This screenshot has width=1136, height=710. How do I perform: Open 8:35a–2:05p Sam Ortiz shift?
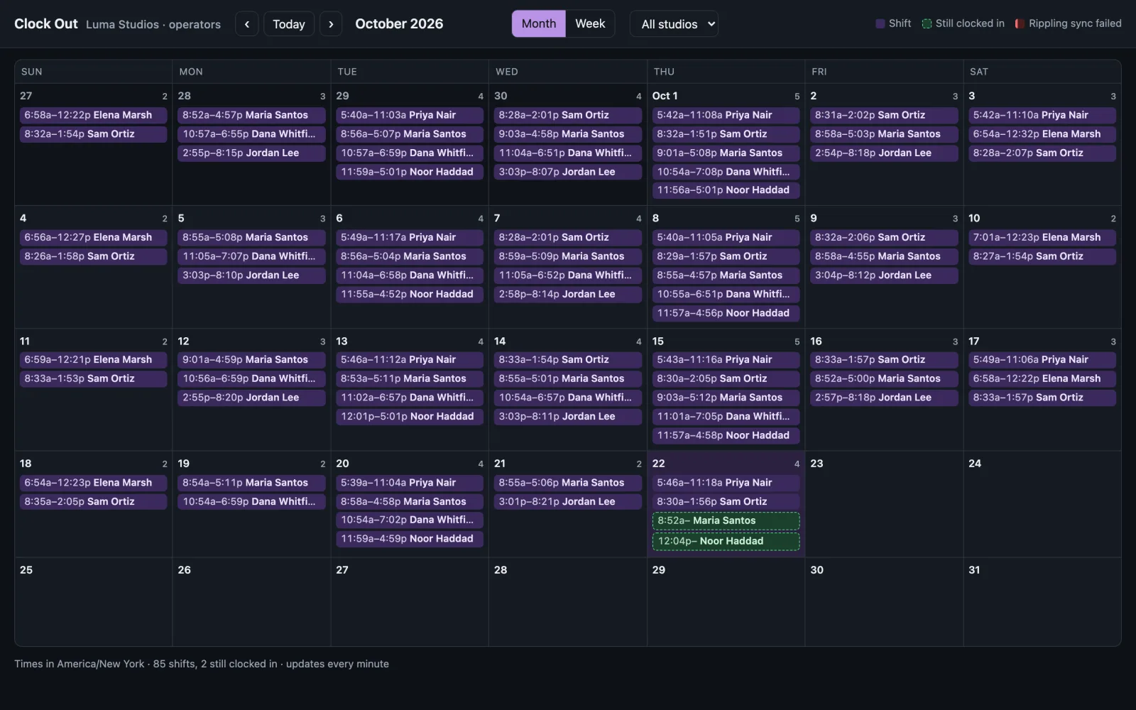[x=93, y=502]
